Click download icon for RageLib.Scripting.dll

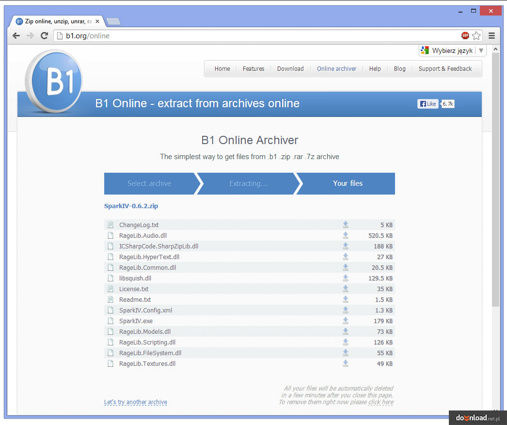click(x=345, y=342)
